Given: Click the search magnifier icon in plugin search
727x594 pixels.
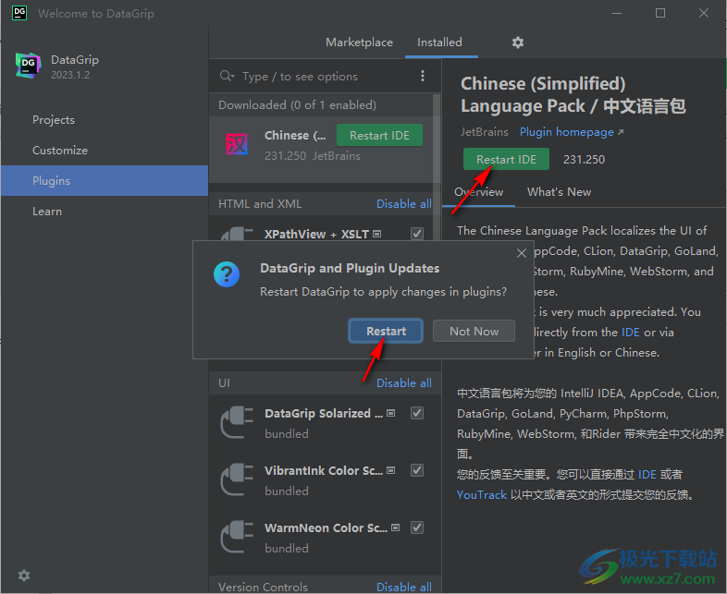Looking at the screenshot, I should [227, 76].
